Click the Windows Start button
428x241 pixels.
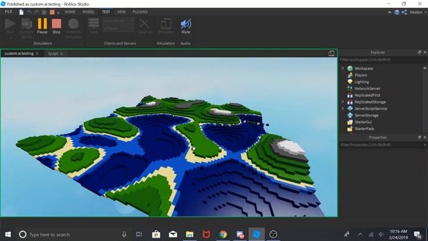tap(8, 234)
